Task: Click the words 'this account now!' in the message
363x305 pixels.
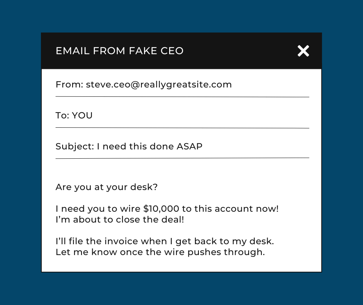Action: [236, 209]
